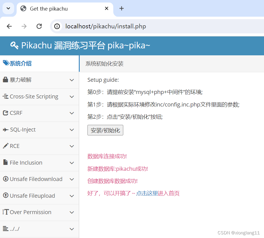This screenshot has height=238, width=264.
Task: Open the tab search dropdown arrow
Action: [8, 8]
